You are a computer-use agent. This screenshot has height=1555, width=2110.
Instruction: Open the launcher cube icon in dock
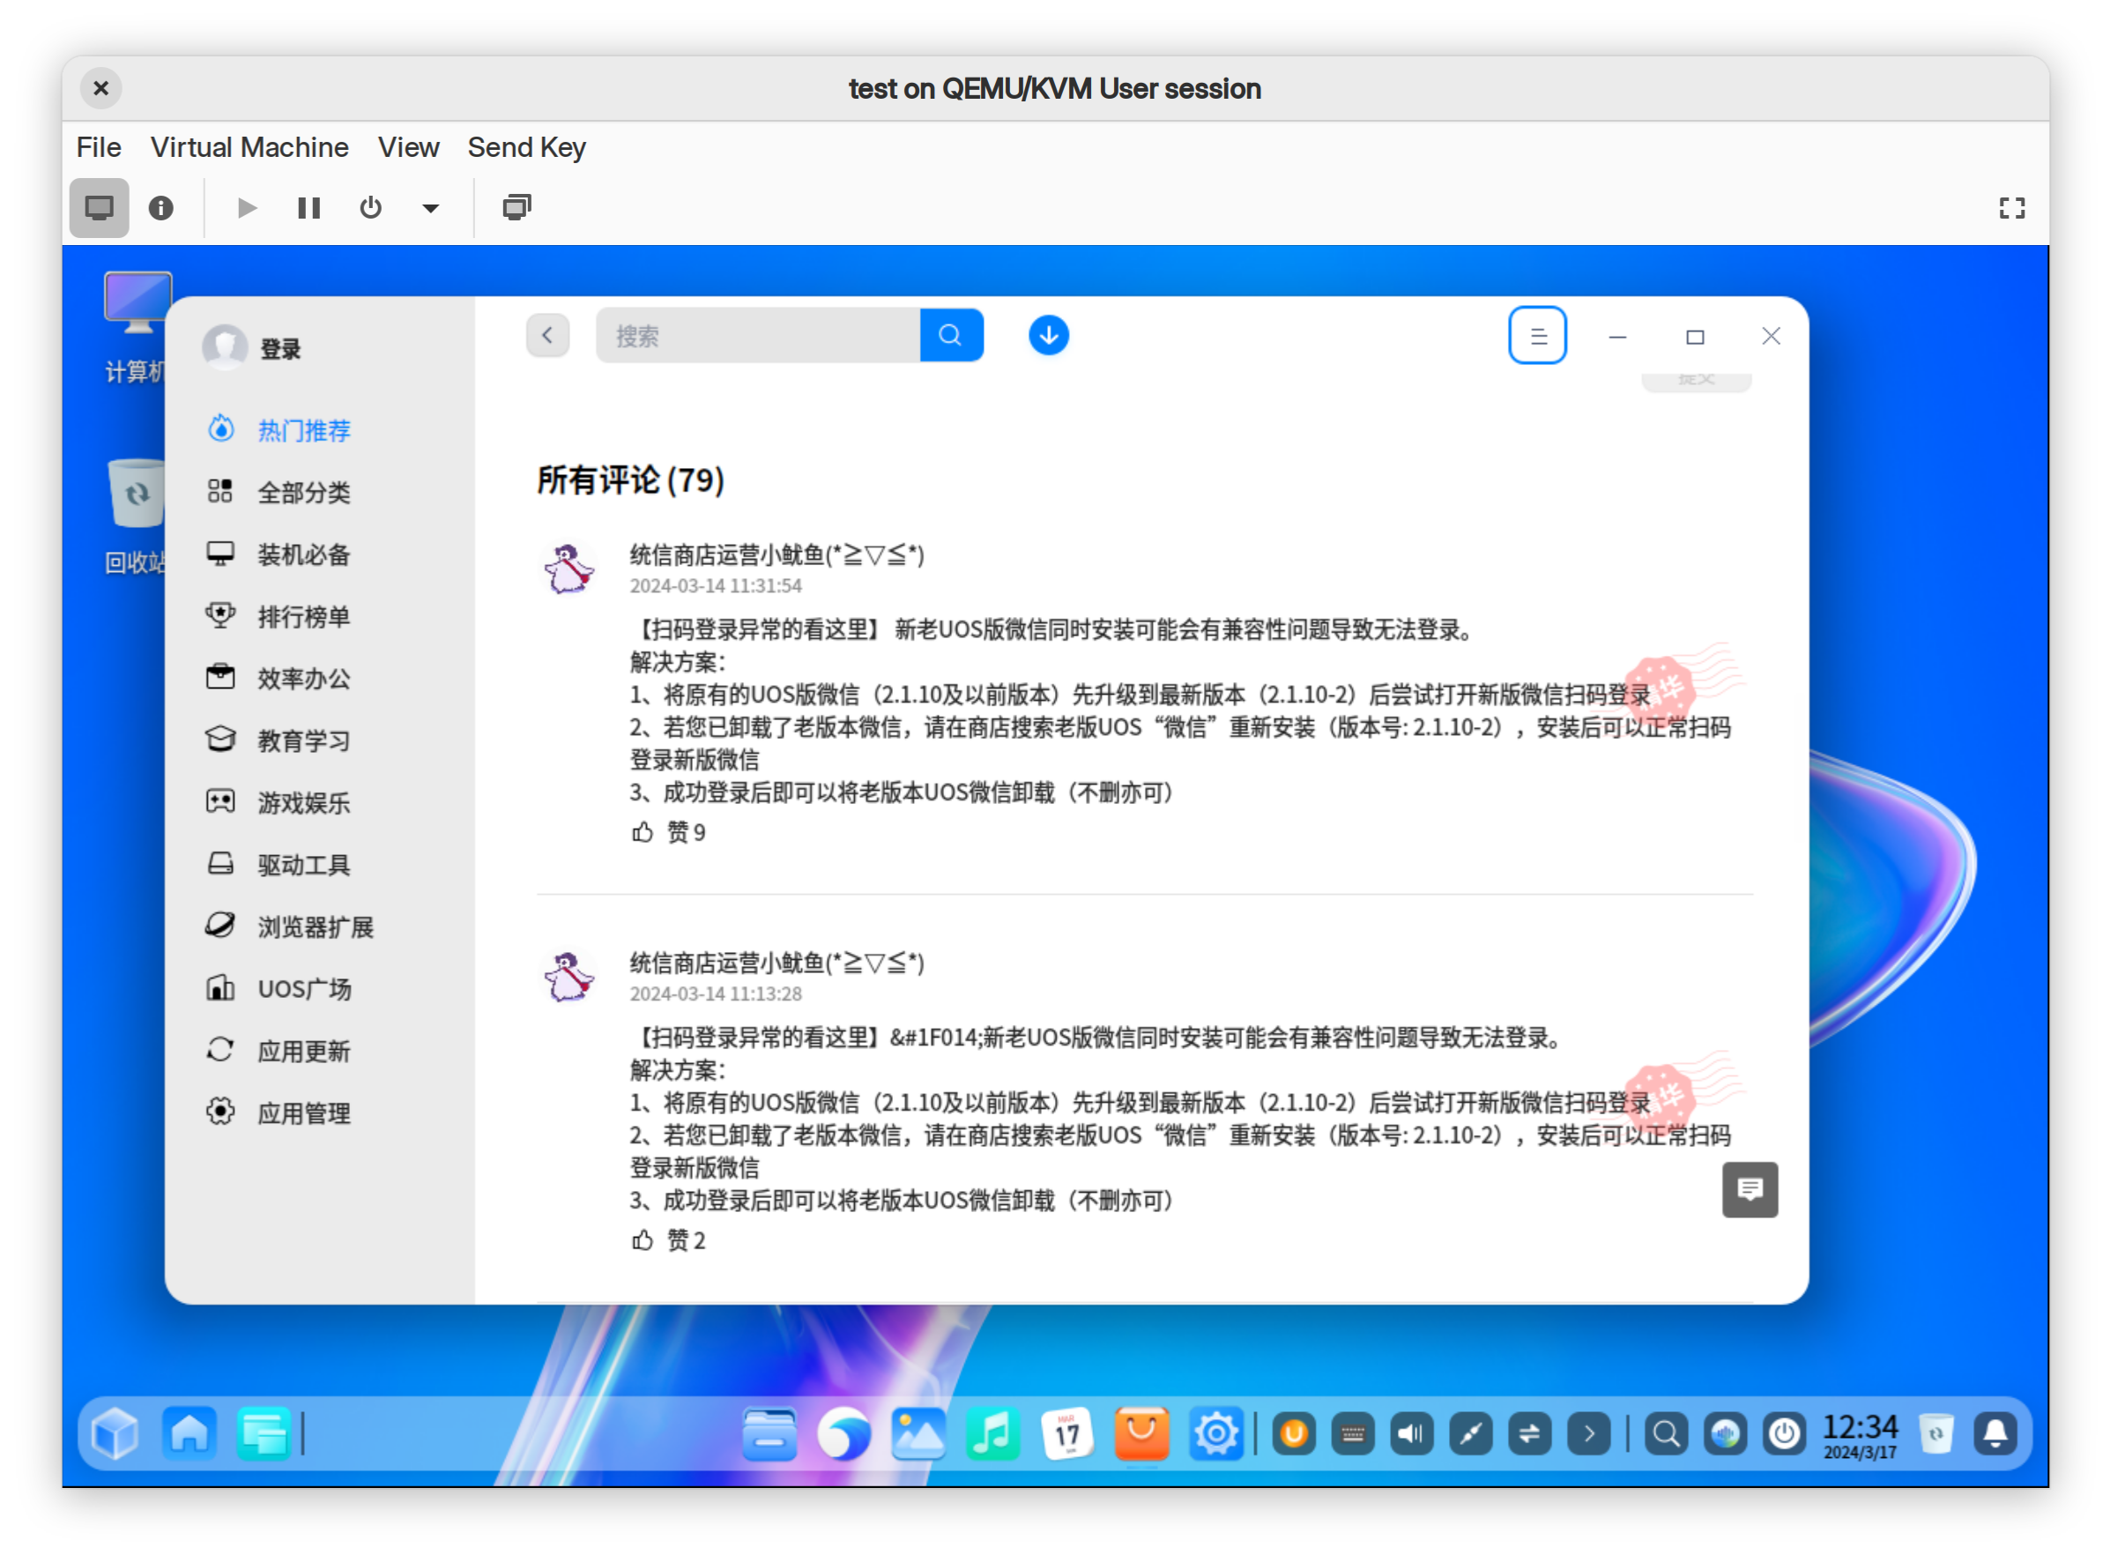coord(115,1433)
